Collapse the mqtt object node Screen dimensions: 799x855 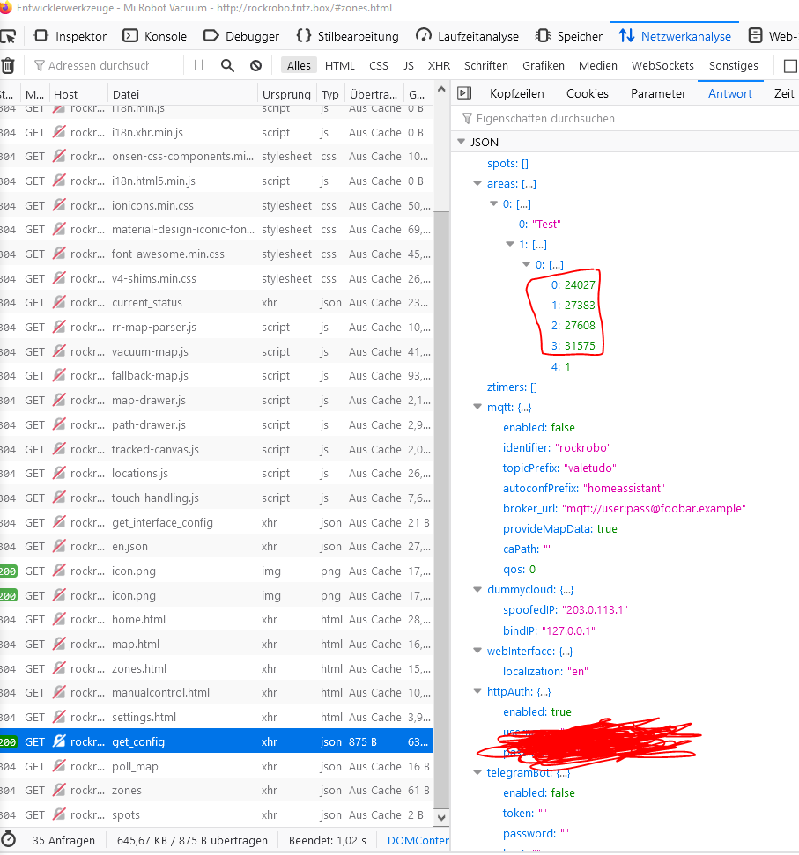click(x=477, y=407)
